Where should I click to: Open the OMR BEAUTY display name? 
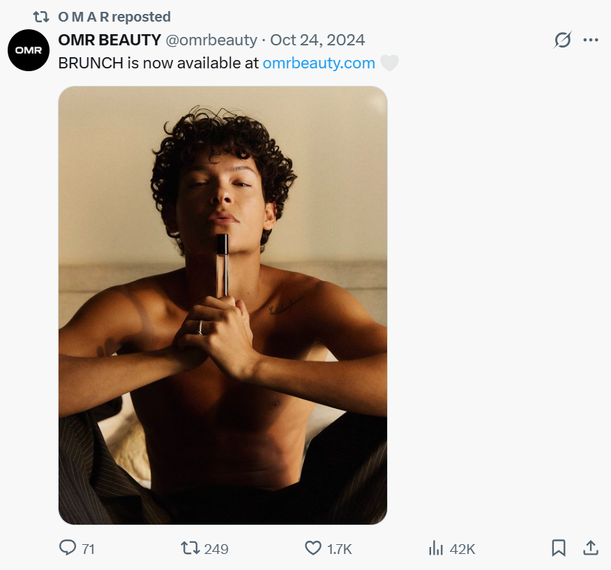point(110,40)
